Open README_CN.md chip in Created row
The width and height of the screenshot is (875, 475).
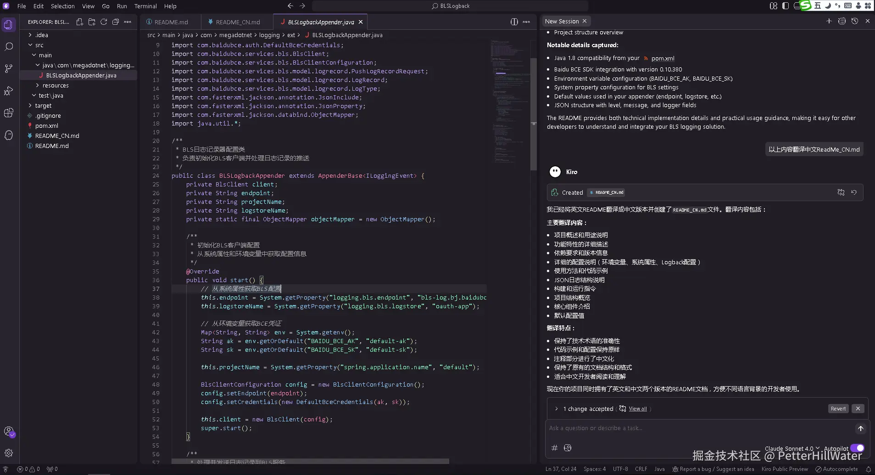point(606,192)
